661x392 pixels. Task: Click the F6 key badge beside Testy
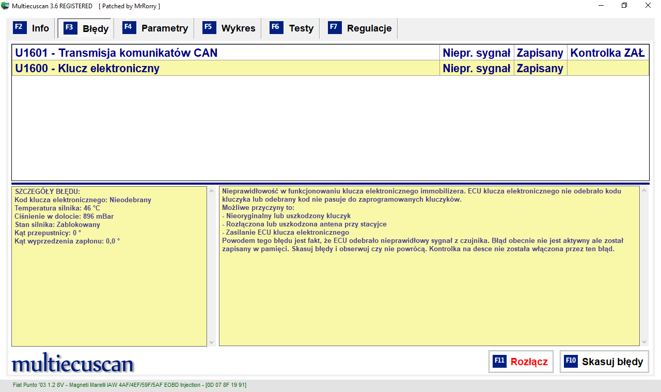[276, 28]
